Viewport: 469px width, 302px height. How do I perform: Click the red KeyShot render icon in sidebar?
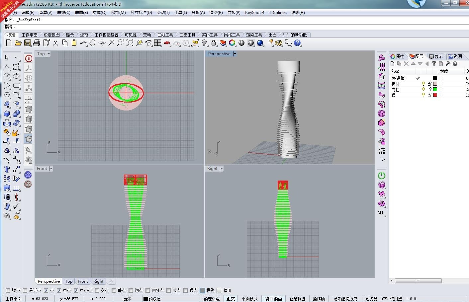pos(29,58)
